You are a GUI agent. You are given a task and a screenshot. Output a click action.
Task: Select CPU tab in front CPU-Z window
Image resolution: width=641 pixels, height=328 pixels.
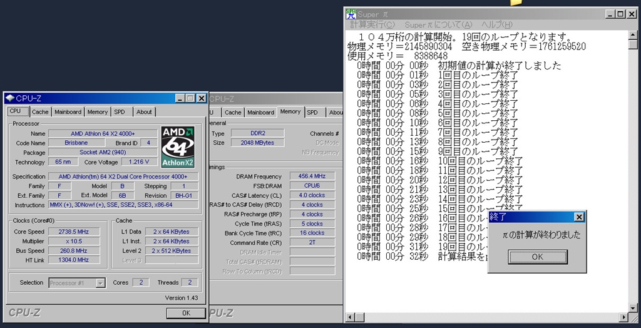17,111
